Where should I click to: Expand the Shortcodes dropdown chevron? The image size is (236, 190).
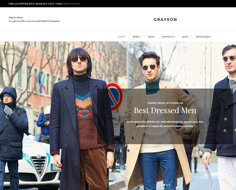pos(211,37)
